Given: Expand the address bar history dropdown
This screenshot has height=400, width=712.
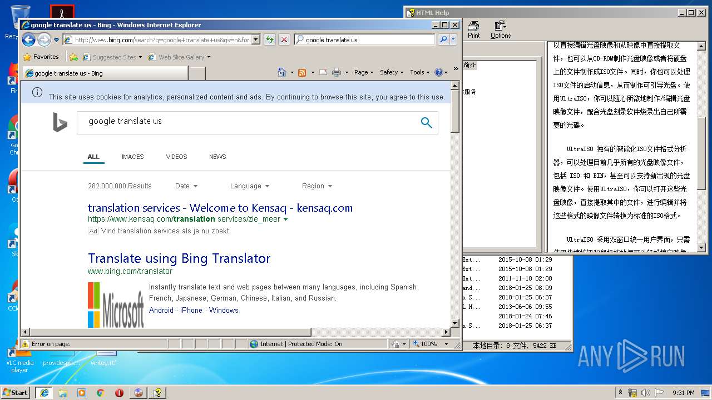Looking at the screenshot, I should point(256,40).
